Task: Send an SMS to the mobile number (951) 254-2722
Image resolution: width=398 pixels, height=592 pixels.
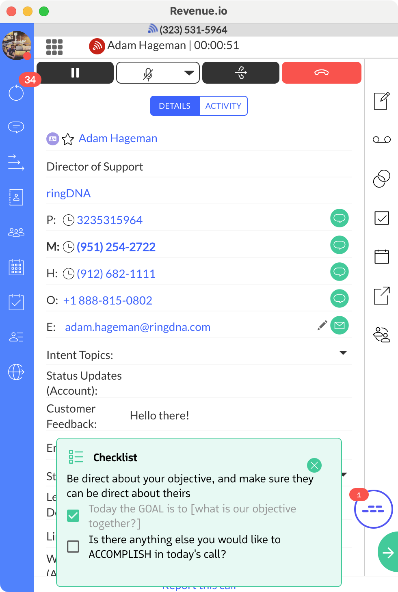Action: tap(340, 245)
